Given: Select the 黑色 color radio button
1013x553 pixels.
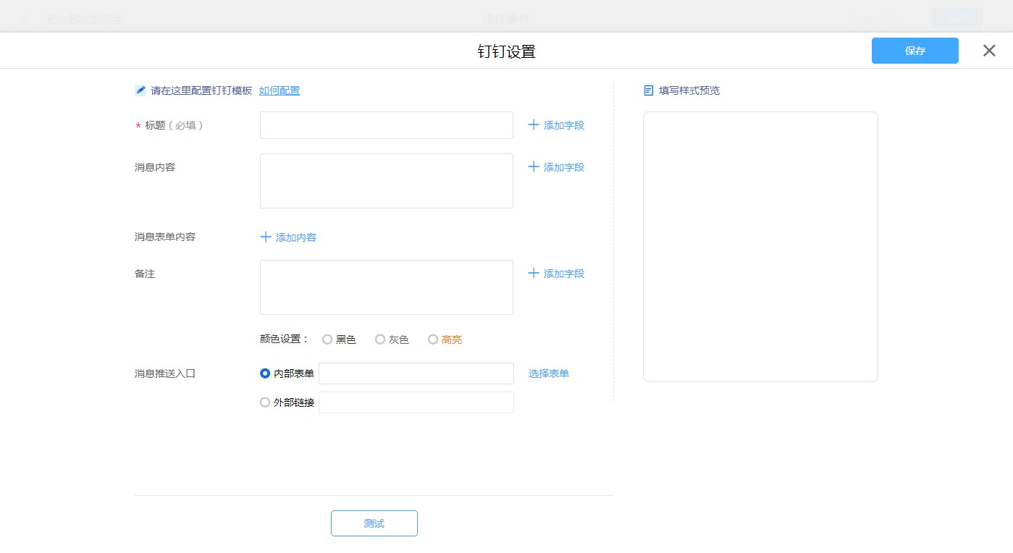Looking at the screenshot, I should (327, 339).
